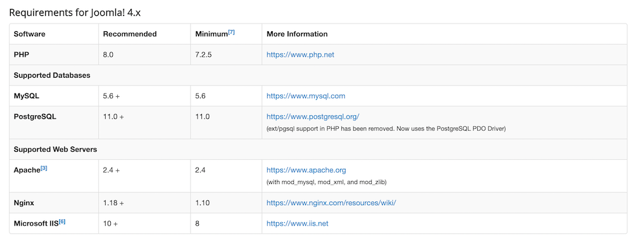Follow the nginx.com resources wiki link
Image resolution: width=637 pixels, height=244 pixels.
click(x=331, y=203)
